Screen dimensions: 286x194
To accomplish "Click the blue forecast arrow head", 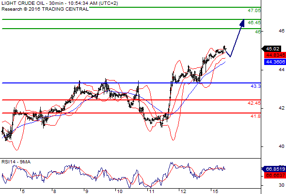I will pyautogui.click(x=242, y=23).
